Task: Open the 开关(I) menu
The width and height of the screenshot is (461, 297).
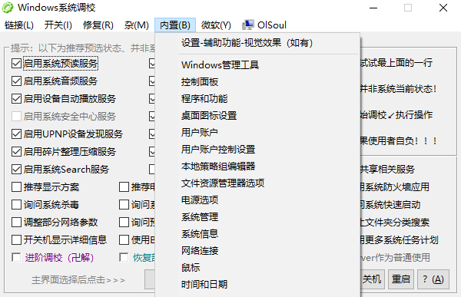Action: pos(58,25)
